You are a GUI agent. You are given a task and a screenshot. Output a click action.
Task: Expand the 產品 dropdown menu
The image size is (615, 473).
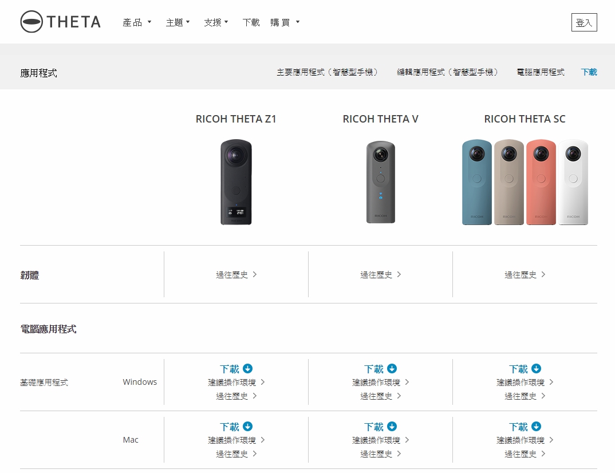pyautogui.click(x=137, y=22)
